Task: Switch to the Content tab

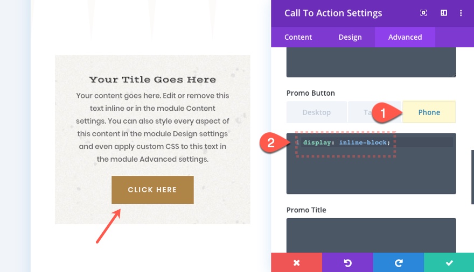Action: pos(298,37)
